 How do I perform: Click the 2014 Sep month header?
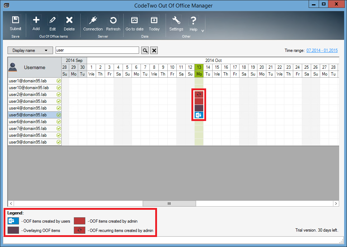pos(74,60)
